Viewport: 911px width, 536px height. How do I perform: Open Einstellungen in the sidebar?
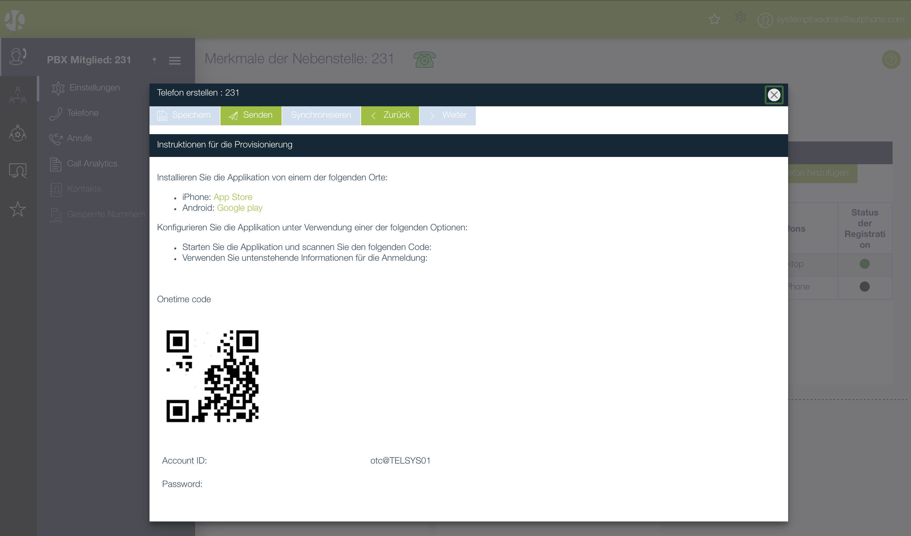[x=94, y=88]
